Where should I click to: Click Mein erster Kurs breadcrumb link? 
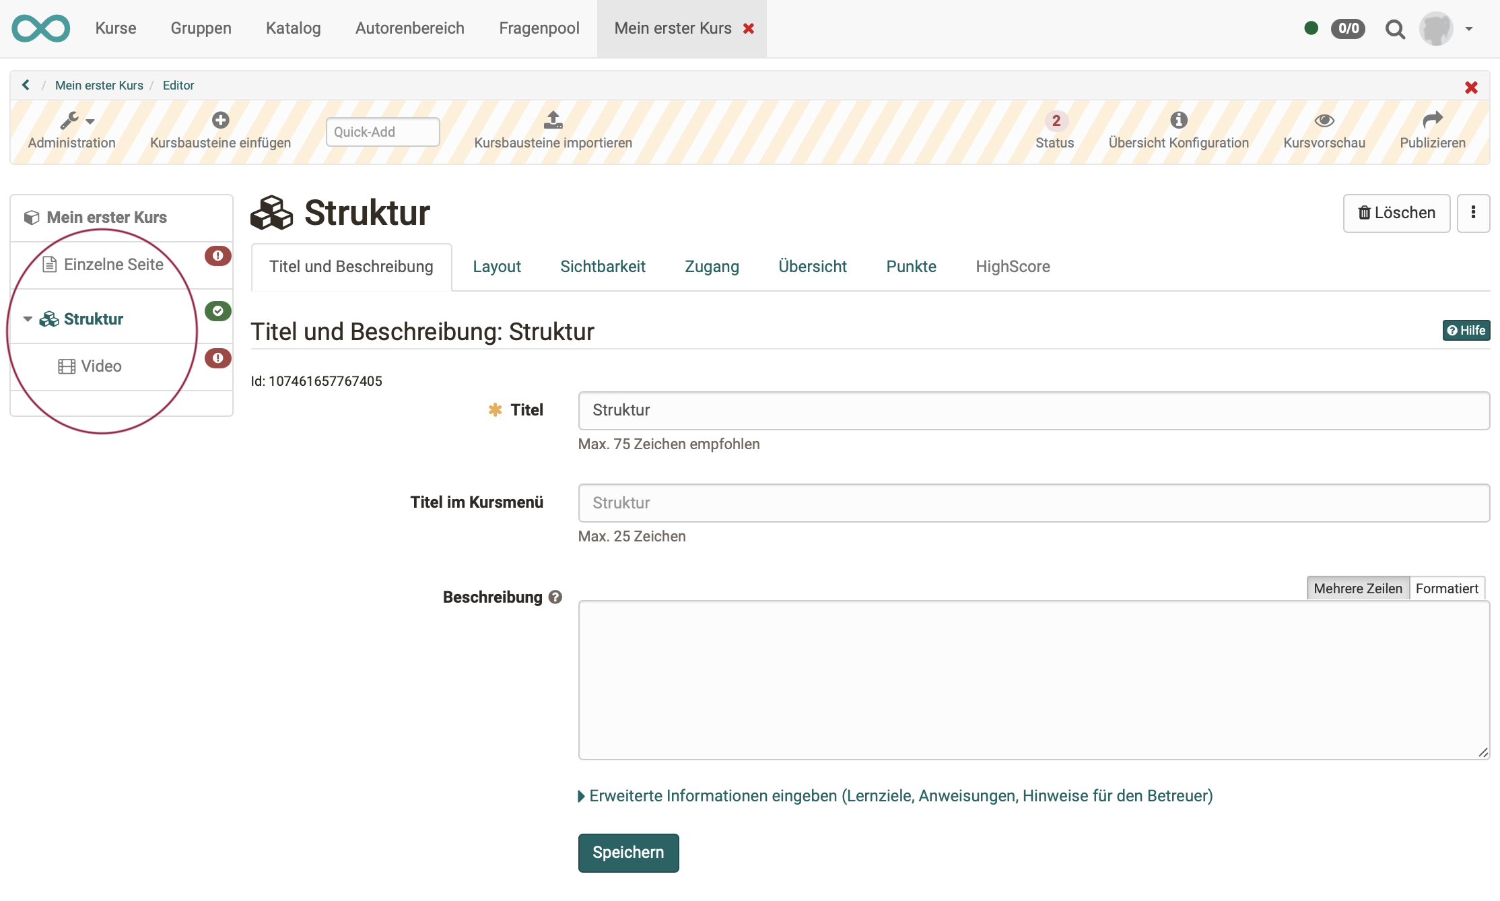point(99,86)
